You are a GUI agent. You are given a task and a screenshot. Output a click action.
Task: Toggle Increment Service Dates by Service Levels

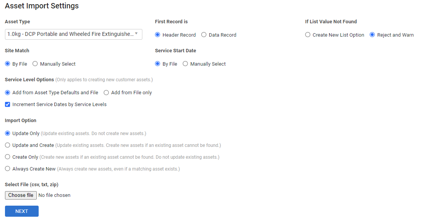click(8, 104)
